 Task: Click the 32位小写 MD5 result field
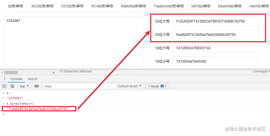tap(216, 34)
